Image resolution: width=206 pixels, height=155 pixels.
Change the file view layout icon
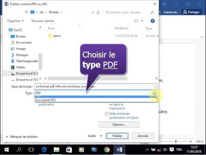tap(136, 21)
